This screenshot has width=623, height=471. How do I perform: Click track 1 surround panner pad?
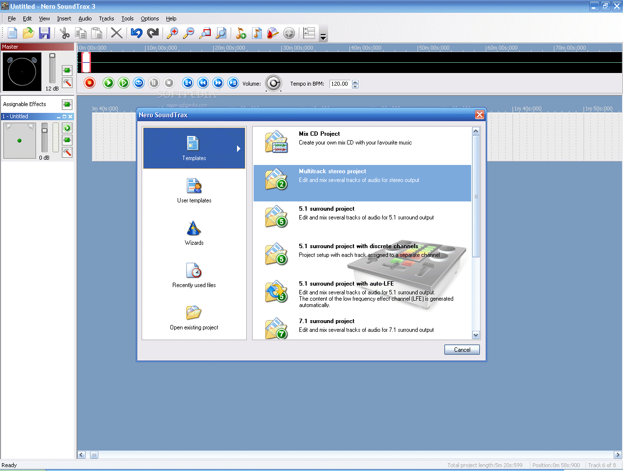point(19,141)
